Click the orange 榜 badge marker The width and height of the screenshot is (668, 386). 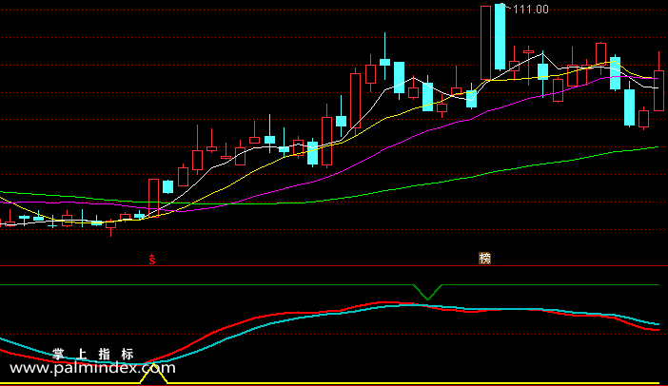pos(484,258)
